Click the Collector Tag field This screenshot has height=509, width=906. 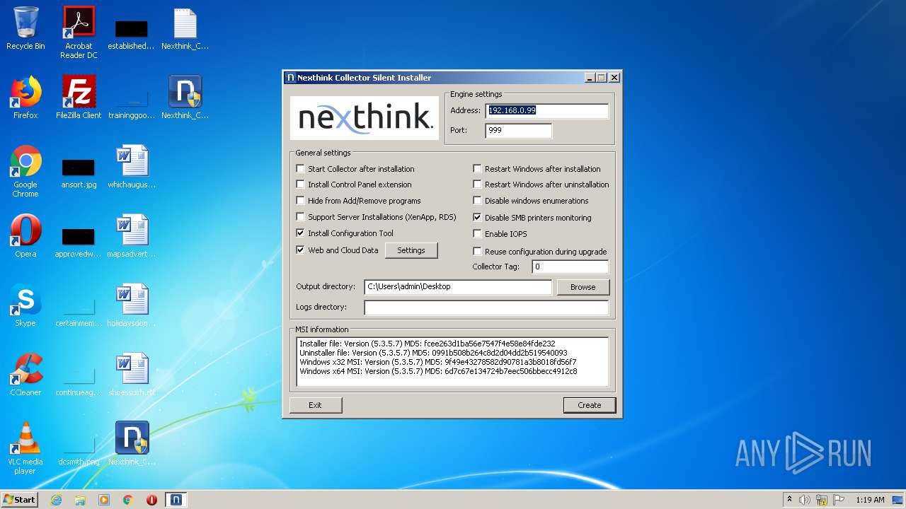[570, 267]
